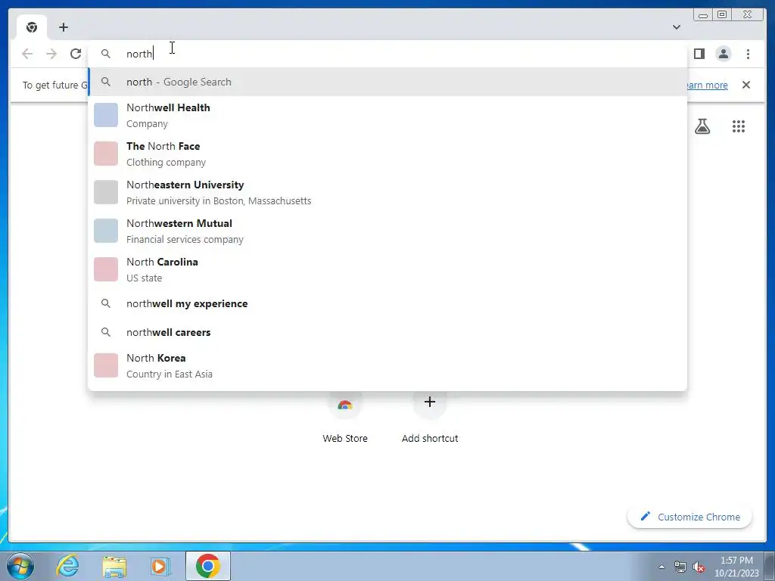This screenshot has height=581, width=775.
Task: Dismiss the info bar with X
Action: tap(745, 85)
